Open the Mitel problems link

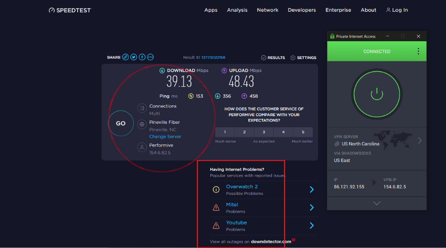tap(232, 205)
